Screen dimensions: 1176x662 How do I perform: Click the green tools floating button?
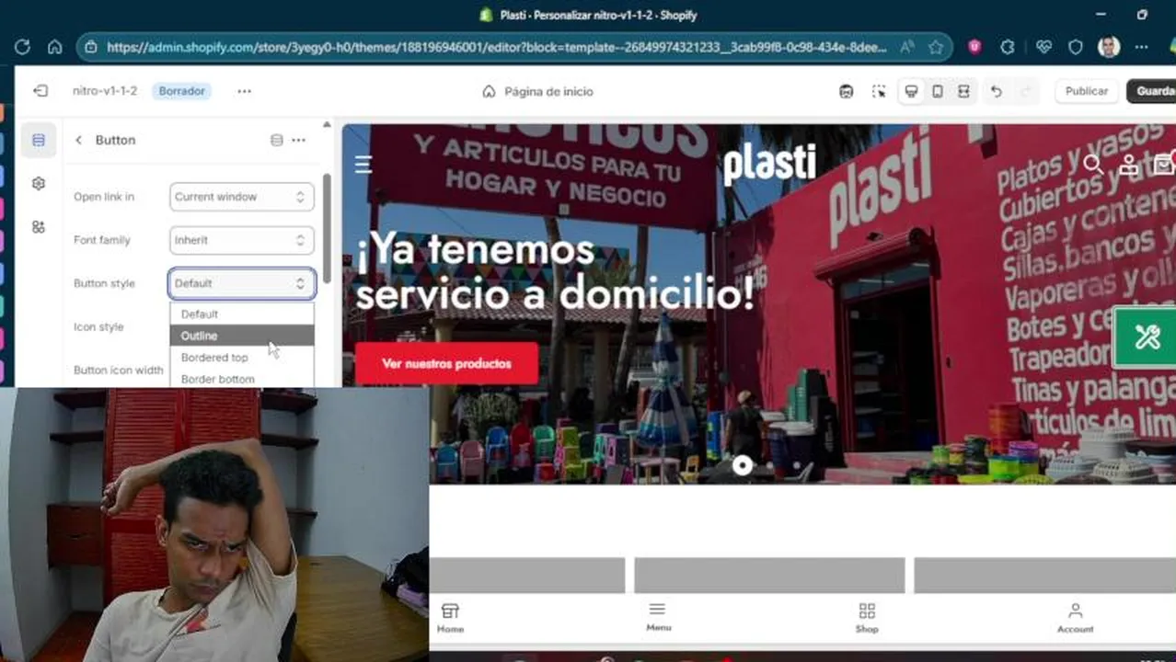1146,337
